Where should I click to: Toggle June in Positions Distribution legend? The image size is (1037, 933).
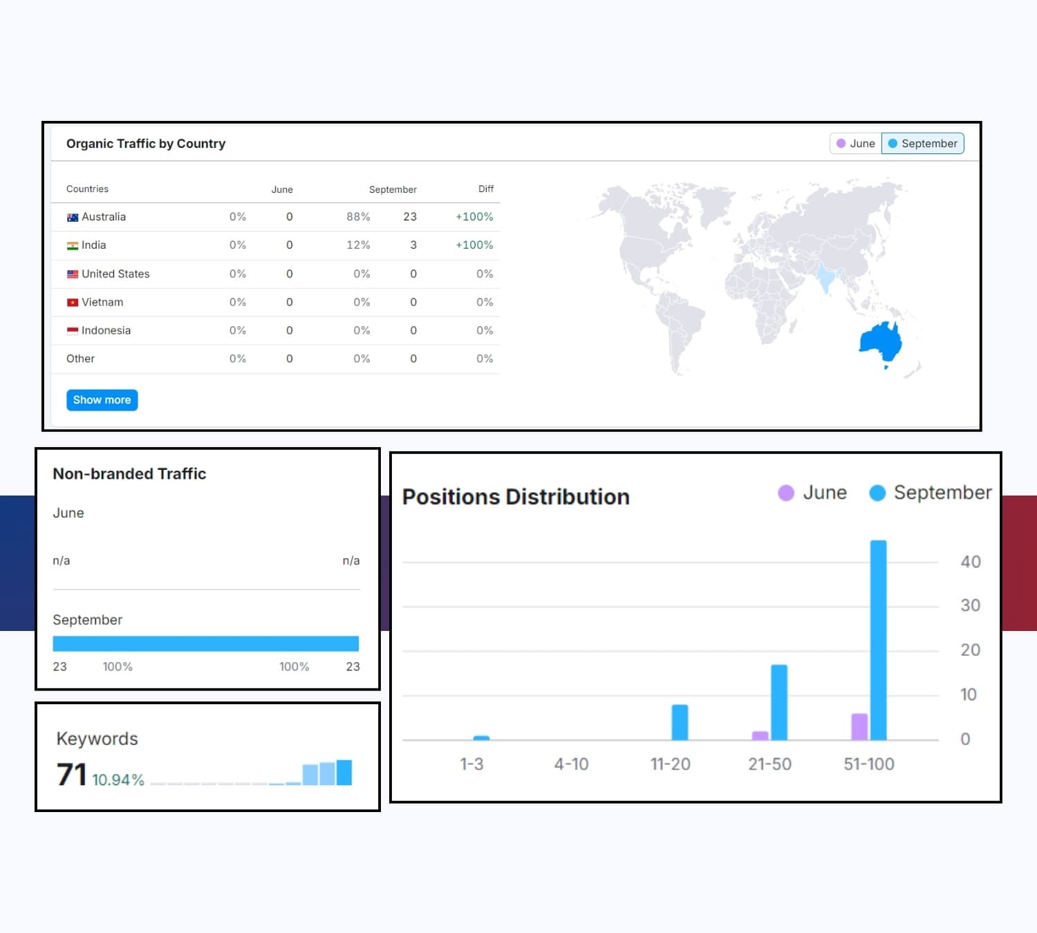(813, 493)
